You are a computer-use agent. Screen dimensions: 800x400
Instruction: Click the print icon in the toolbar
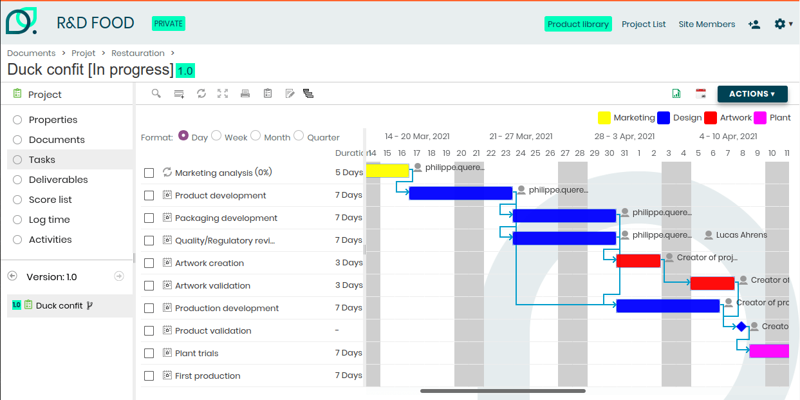pos(245,93)
